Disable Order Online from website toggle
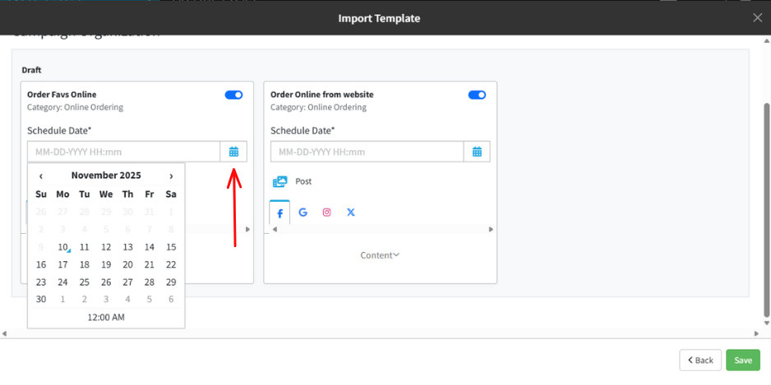 (477, 95)
